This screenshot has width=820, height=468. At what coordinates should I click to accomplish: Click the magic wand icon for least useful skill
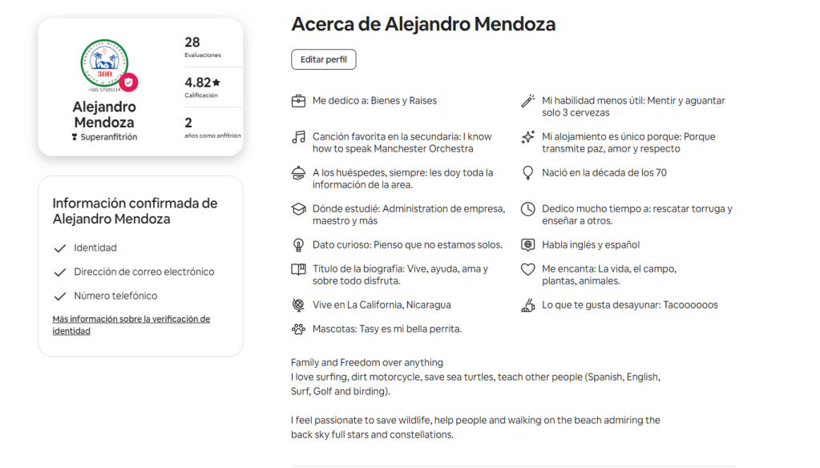(x=527, y=101)
